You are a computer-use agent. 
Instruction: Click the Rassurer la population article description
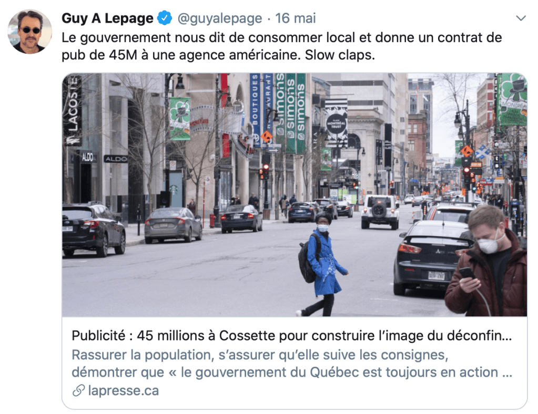point(292,363)
